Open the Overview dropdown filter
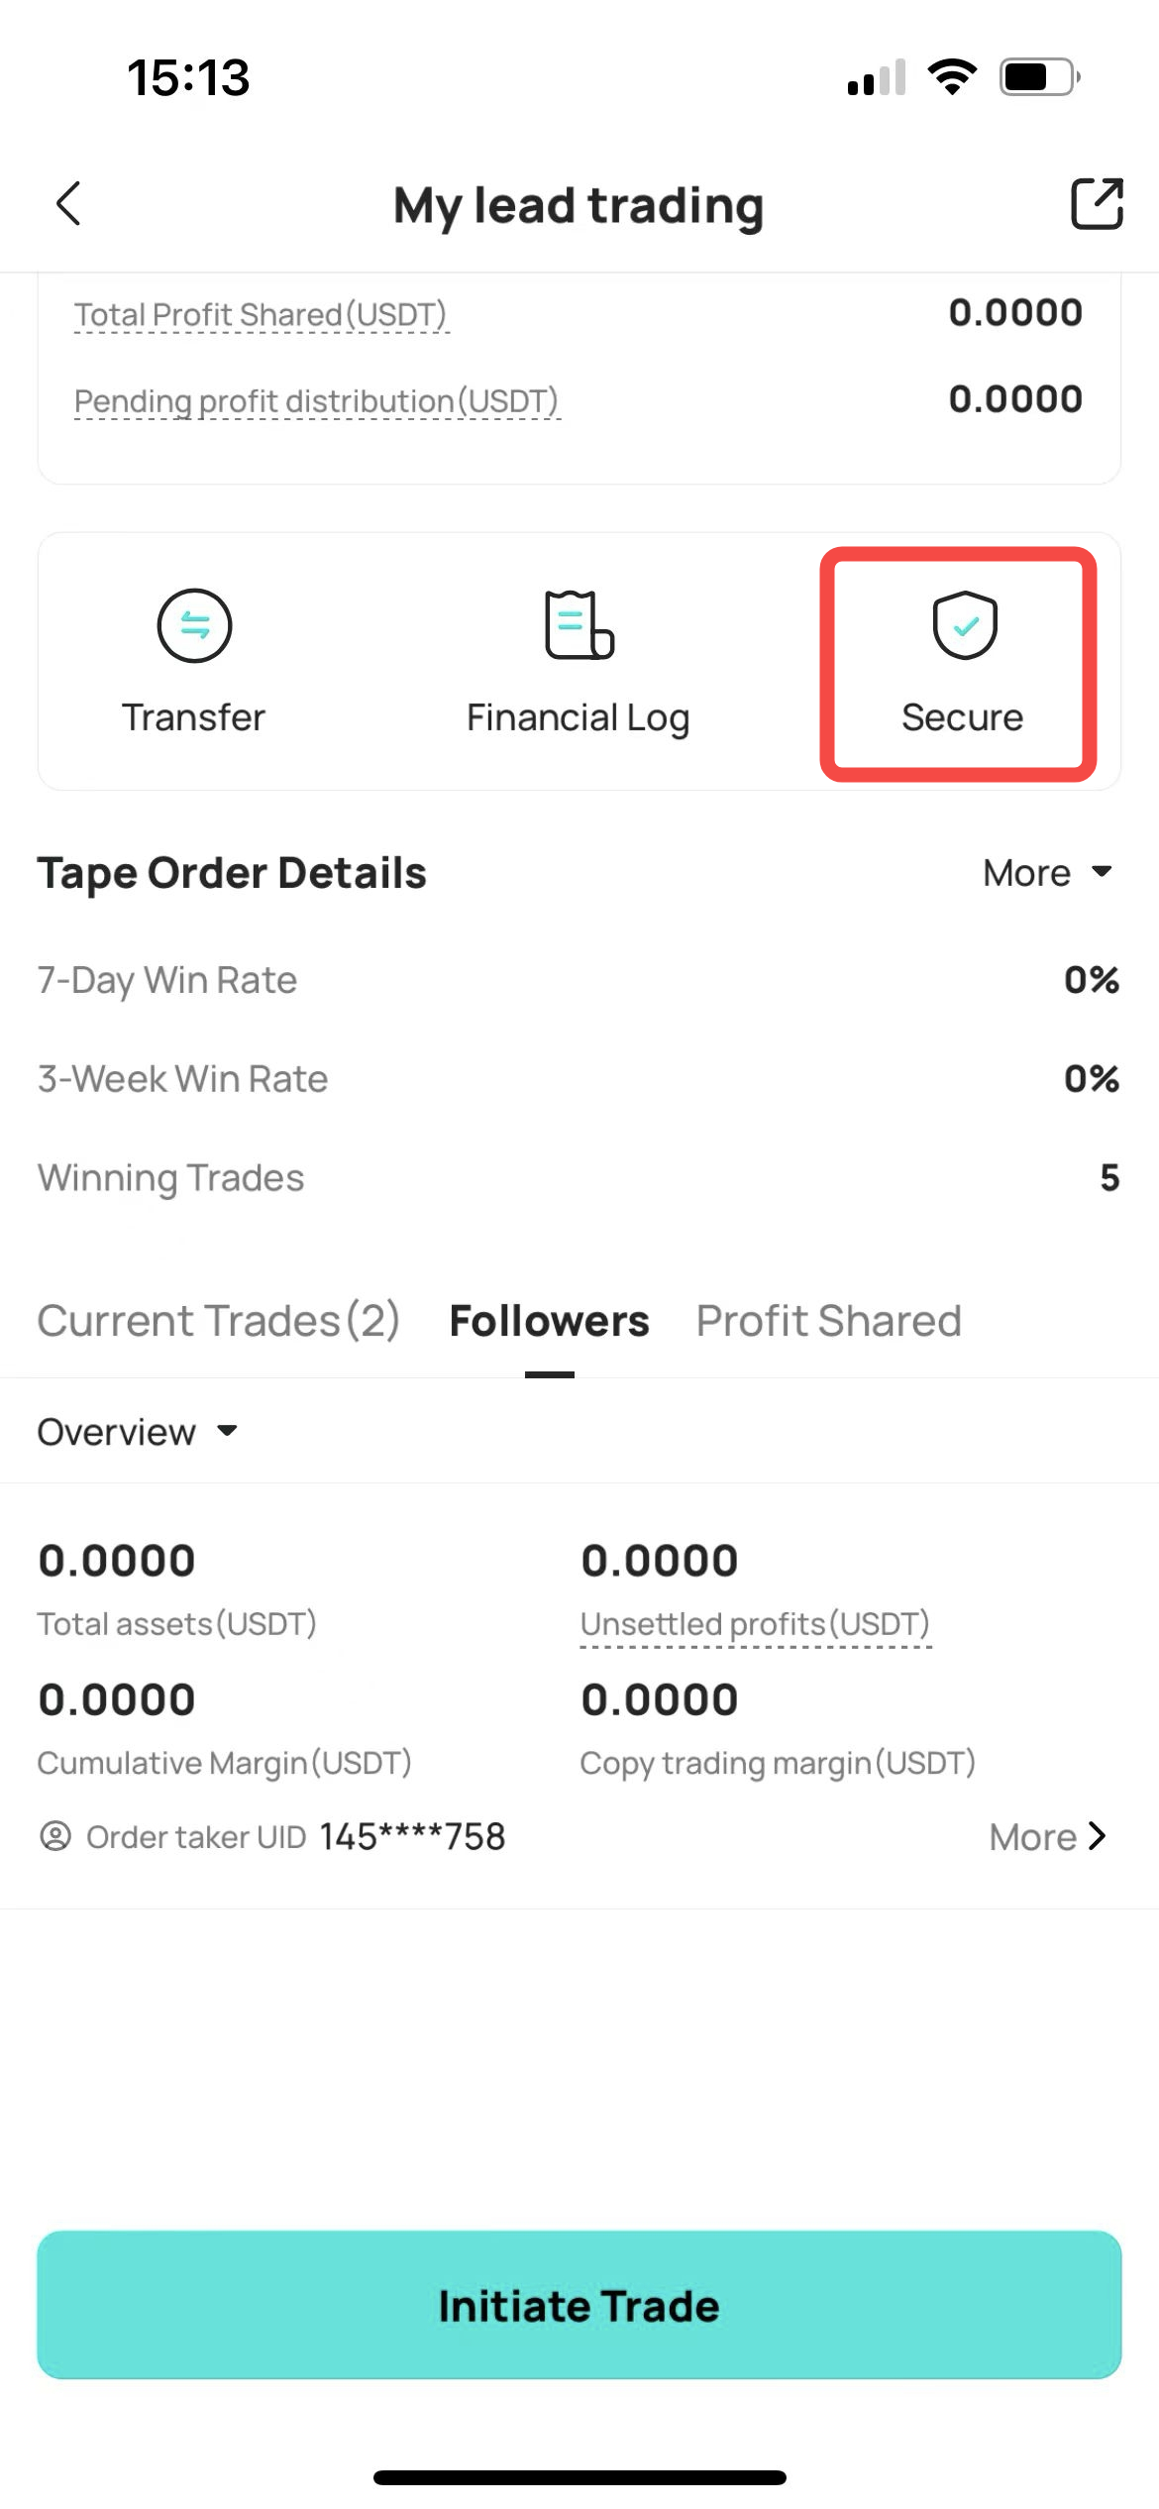 [x=138, y=1432]
